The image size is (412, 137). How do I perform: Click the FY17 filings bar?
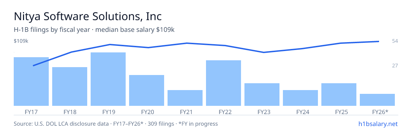click(x=31, y=82)
